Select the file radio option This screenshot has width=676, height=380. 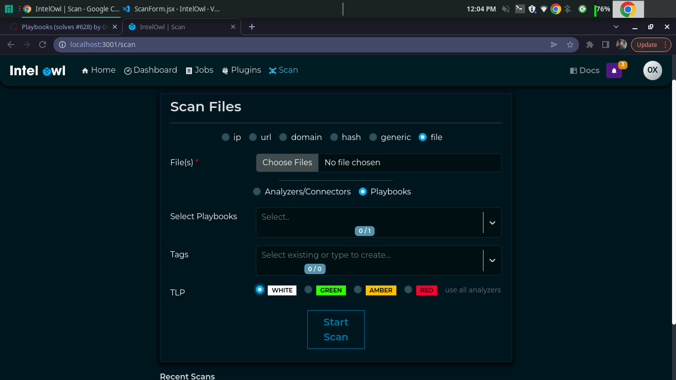coord(422,137)
